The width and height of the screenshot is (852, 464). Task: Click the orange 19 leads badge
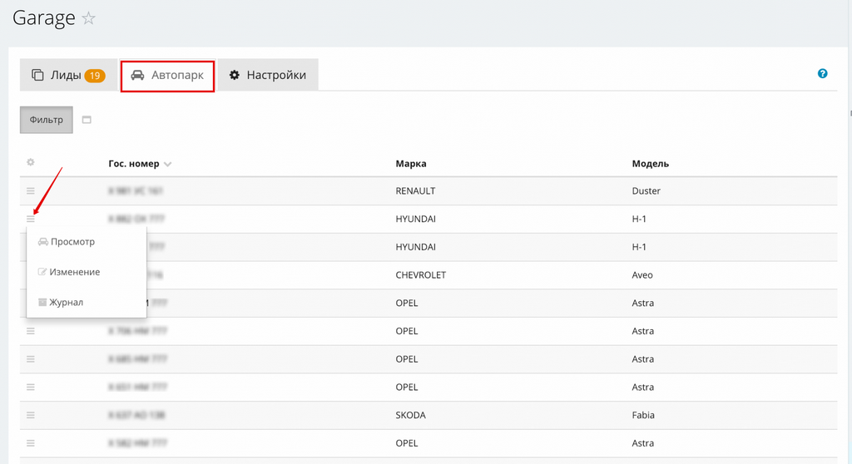tap(95, 76)
